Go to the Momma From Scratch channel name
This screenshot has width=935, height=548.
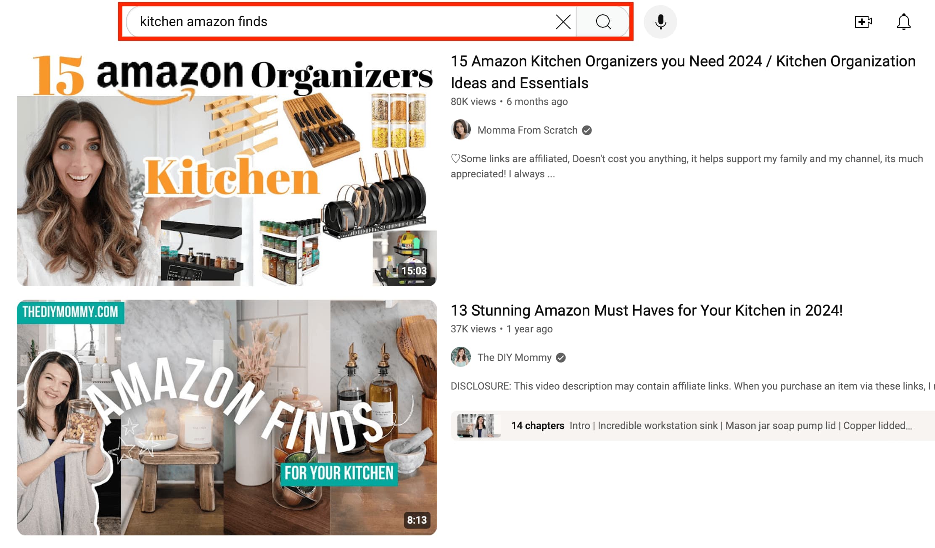click(x=527, y=130)
